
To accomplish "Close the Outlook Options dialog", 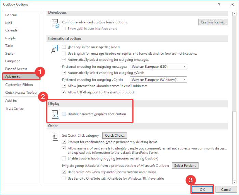I will pyautogui.click(x=232, y=4).
